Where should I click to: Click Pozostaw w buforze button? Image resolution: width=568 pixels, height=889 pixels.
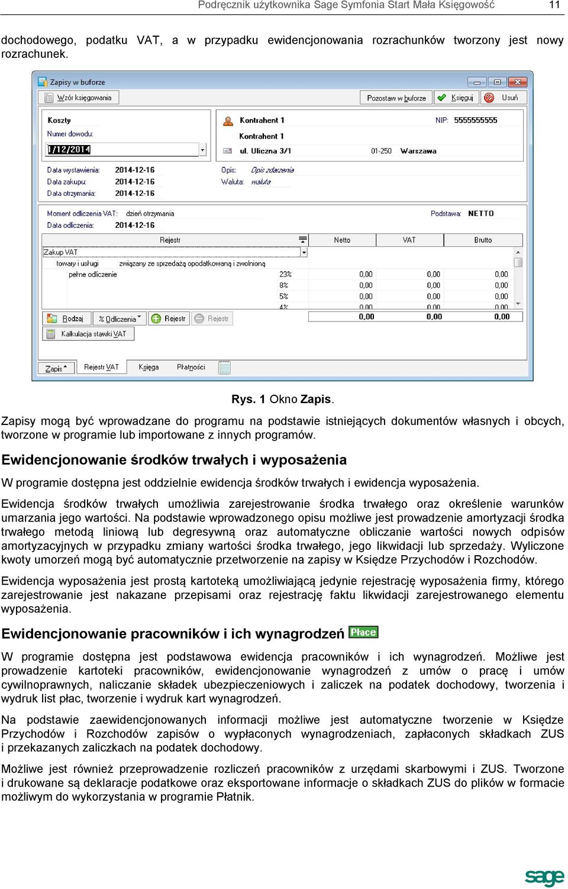coord(396,98)
